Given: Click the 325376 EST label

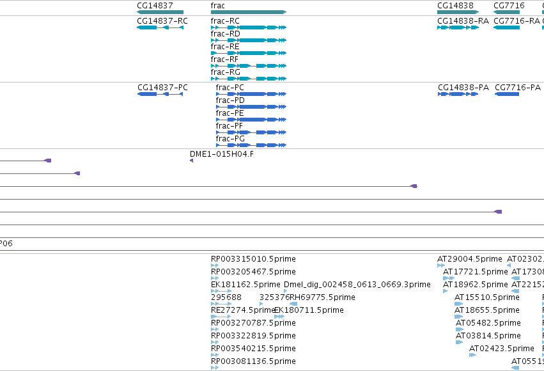Looking at the screenshot, I should click(x=274, y=297).
